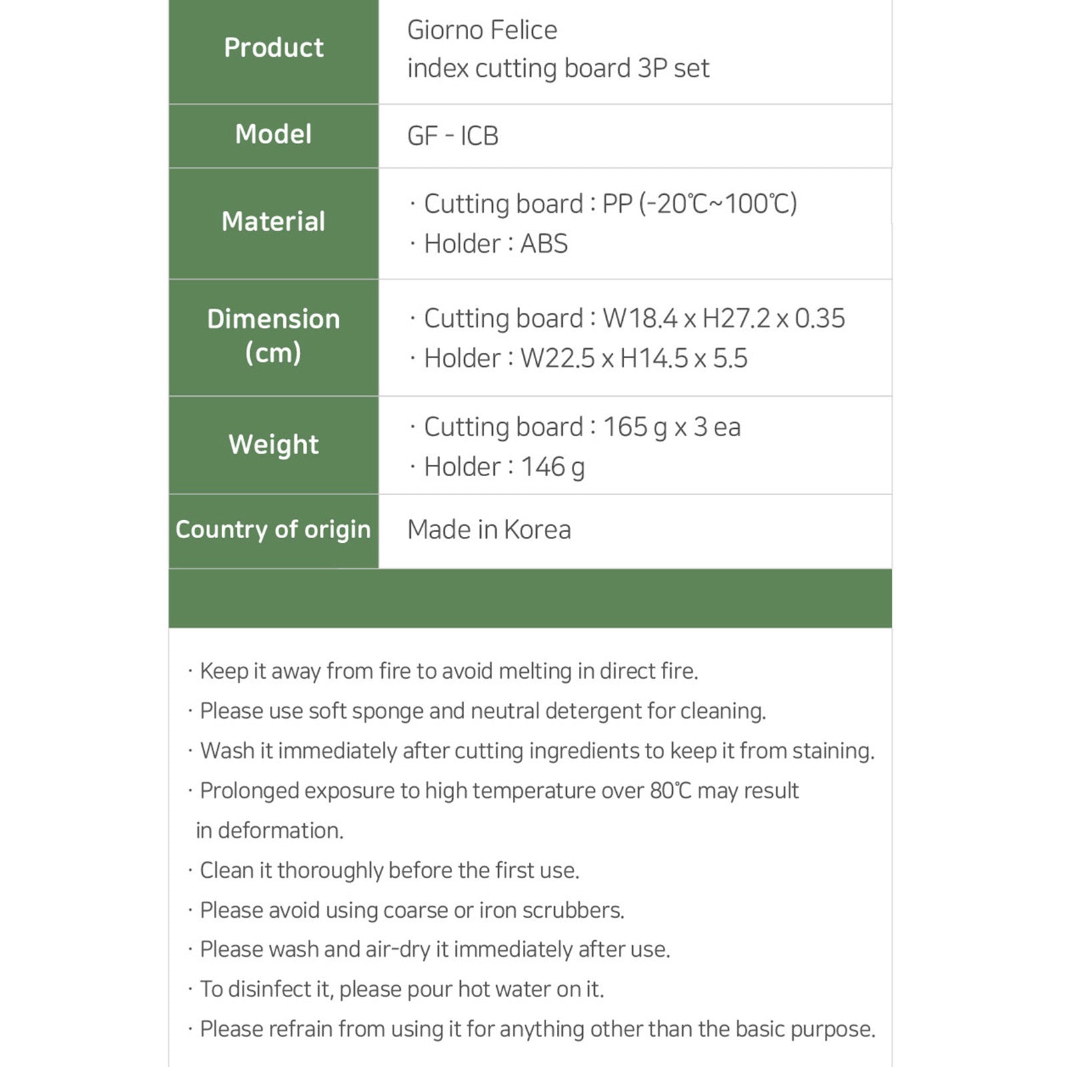Click the Country of origin header cell
The height and width of the screenshot is (1067, 1067).
pyautogui.click(x=273, y=529)
